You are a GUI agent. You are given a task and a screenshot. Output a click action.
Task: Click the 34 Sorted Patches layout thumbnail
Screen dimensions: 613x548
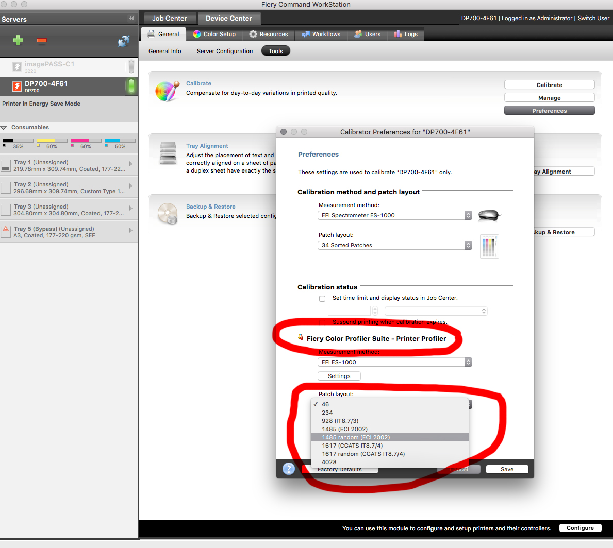click(489, 247)
